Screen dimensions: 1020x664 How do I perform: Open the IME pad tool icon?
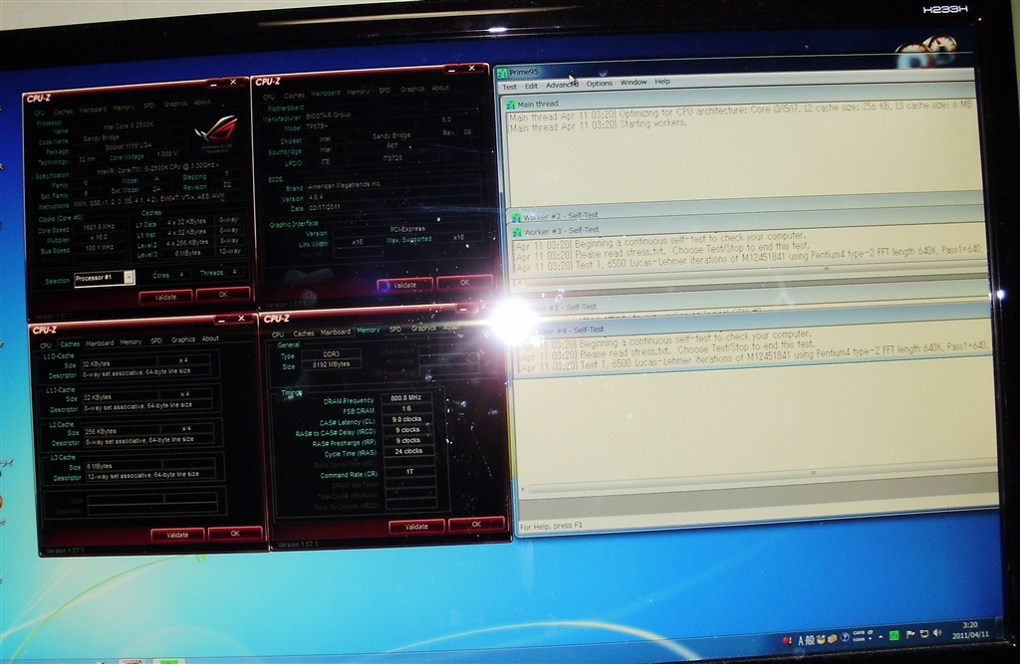pos(821,639)
